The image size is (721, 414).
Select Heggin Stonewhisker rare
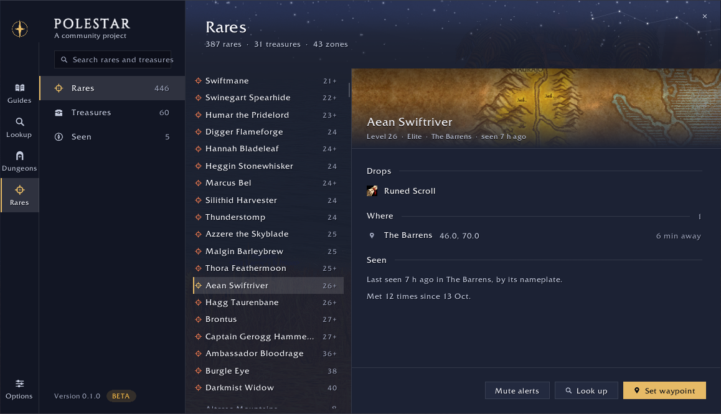coord(268,166)
